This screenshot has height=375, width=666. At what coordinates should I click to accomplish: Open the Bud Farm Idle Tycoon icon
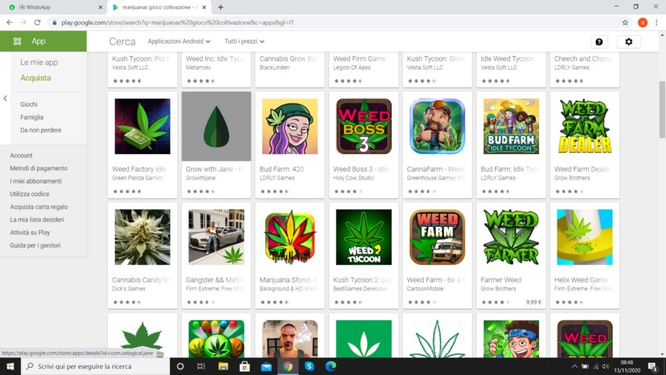pyautogui.click(x=511, y=126)
